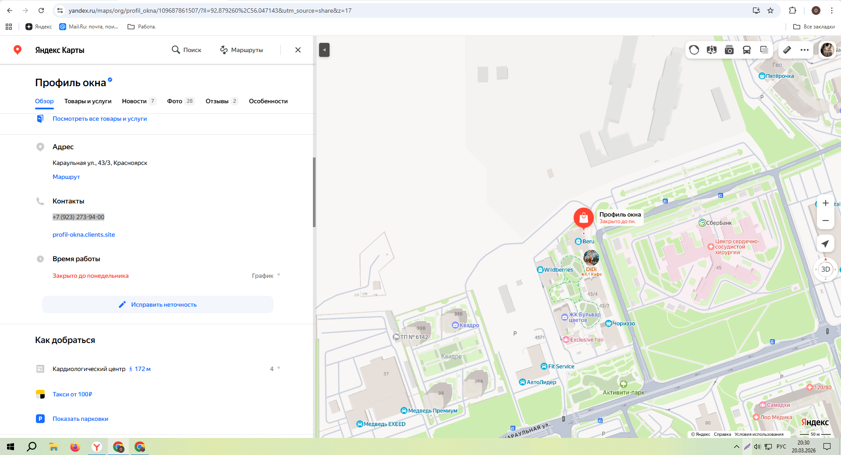Open Yandex Browser from the taskbar

click(x=96, y=447)
